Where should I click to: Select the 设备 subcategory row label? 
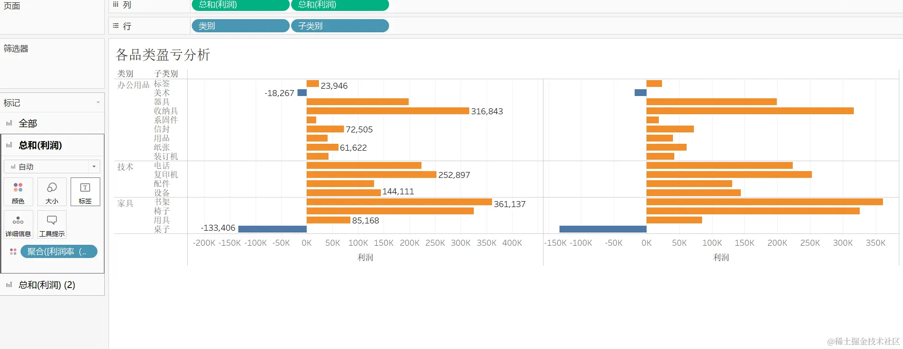tap(162, 193)
